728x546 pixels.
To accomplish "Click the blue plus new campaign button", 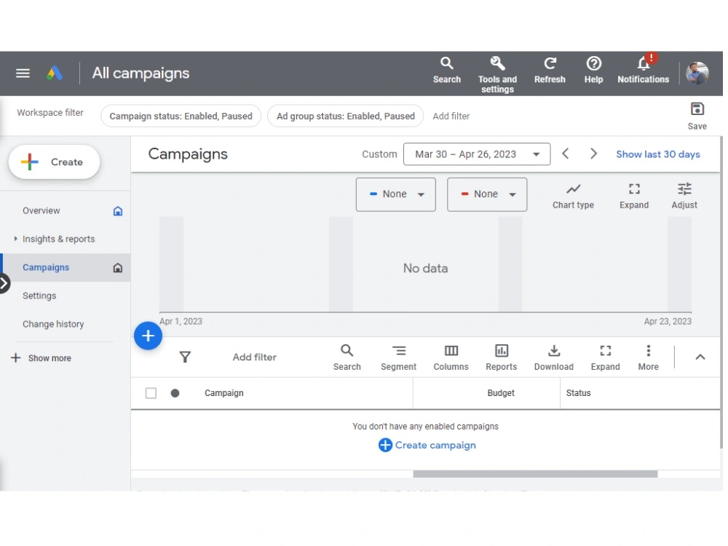I will [x=148, y=336].
